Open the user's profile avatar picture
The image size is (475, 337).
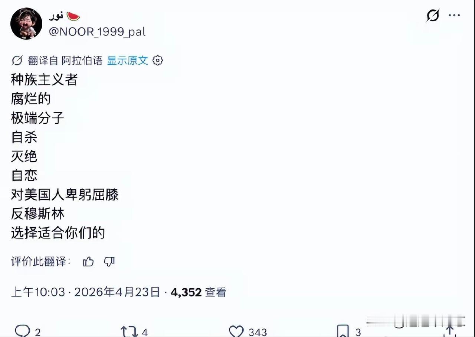point(26,23)
